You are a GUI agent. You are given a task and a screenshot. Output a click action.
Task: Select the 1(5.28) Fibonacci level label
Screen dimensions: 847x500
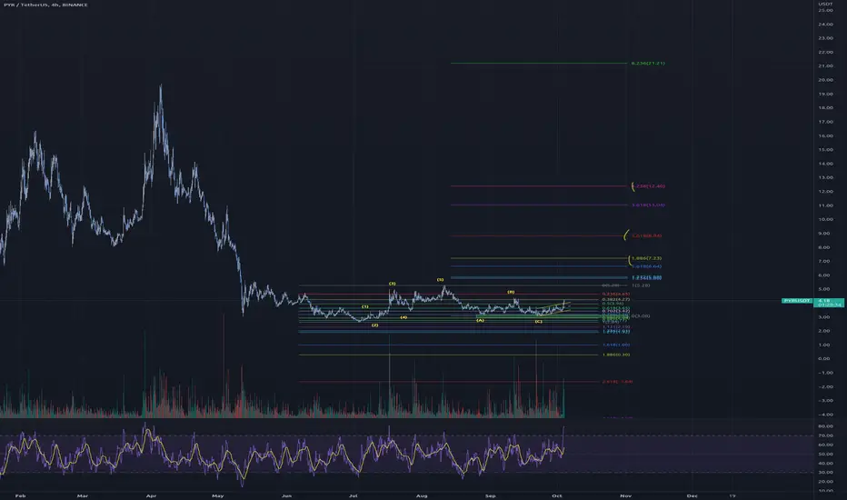point(642,285)
